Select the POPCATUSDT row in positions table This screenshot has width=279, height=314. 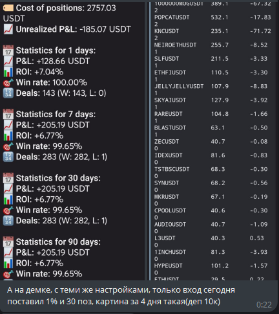pyautogui.click(x=212, y=17)
